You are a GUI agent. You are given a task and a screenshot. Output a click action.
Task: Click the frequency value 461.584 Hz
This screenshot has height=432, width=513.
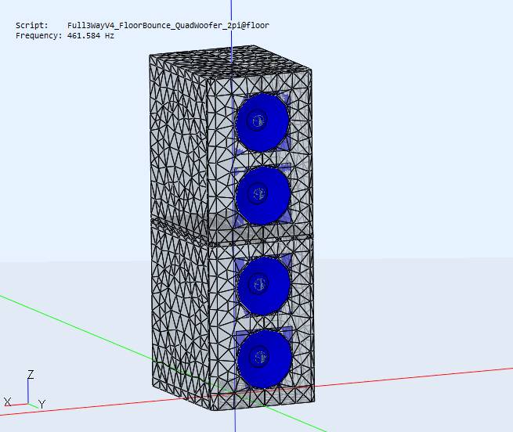91,36
